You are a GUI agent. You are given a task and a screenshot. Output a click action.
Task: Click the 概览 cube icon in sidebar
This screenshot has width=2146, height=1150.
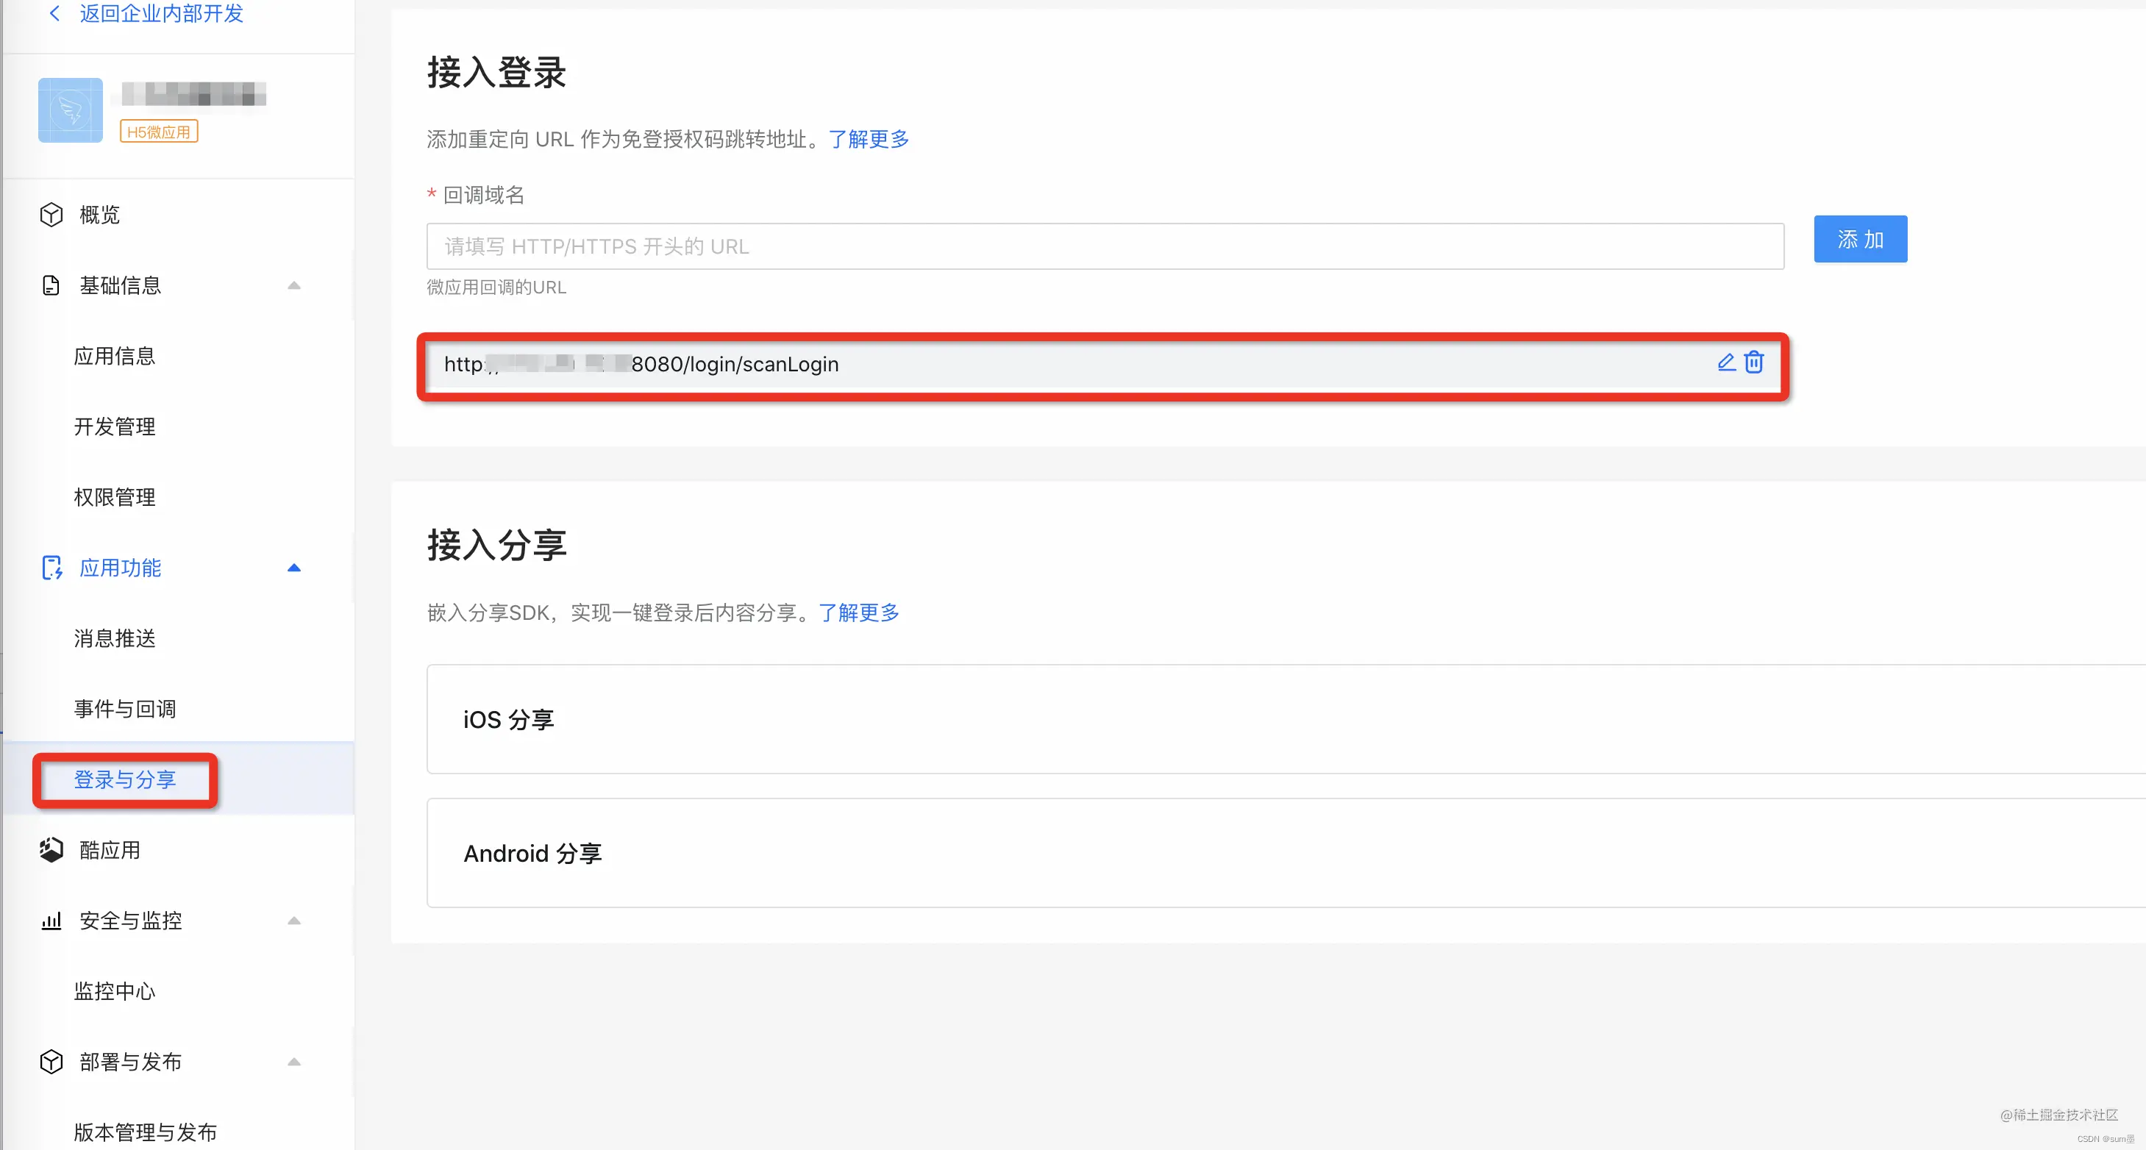[x=51, y=215]
